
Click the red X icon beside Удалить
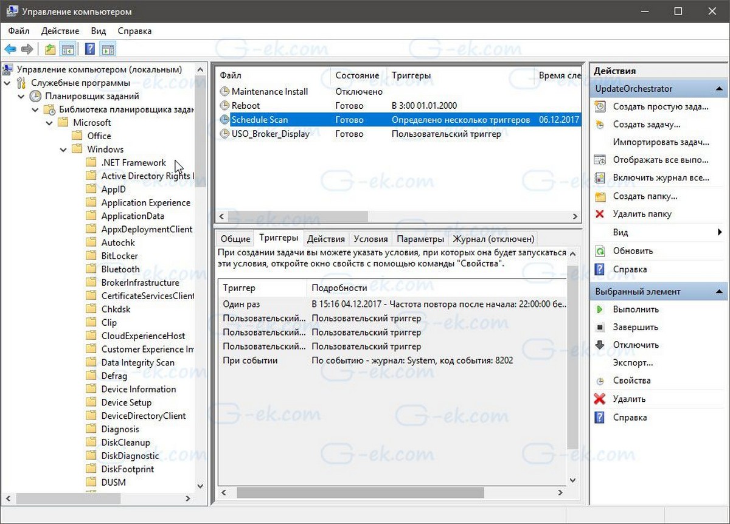pos(600,399)
